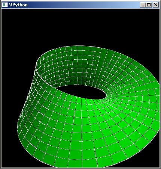Click the top rim of the green strip
This screenshot has width=161, height=169.
[x=78, y=46]
